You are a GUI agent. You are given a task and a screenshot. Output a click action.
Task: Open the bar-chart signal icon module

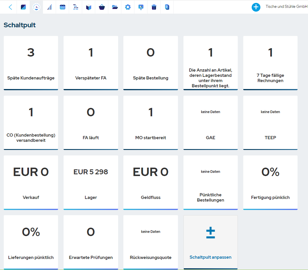click(x=49, y=7)
